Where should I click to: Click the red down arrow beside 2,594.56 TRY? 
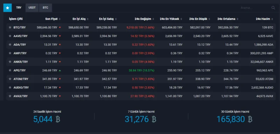pyautogui.click(x=60, y=36)
